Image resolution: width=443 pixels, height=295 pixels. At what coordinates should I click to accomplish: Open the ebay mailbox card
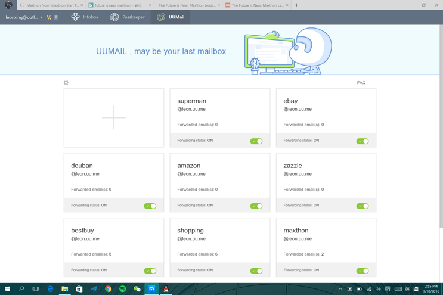tap(326, 118)
